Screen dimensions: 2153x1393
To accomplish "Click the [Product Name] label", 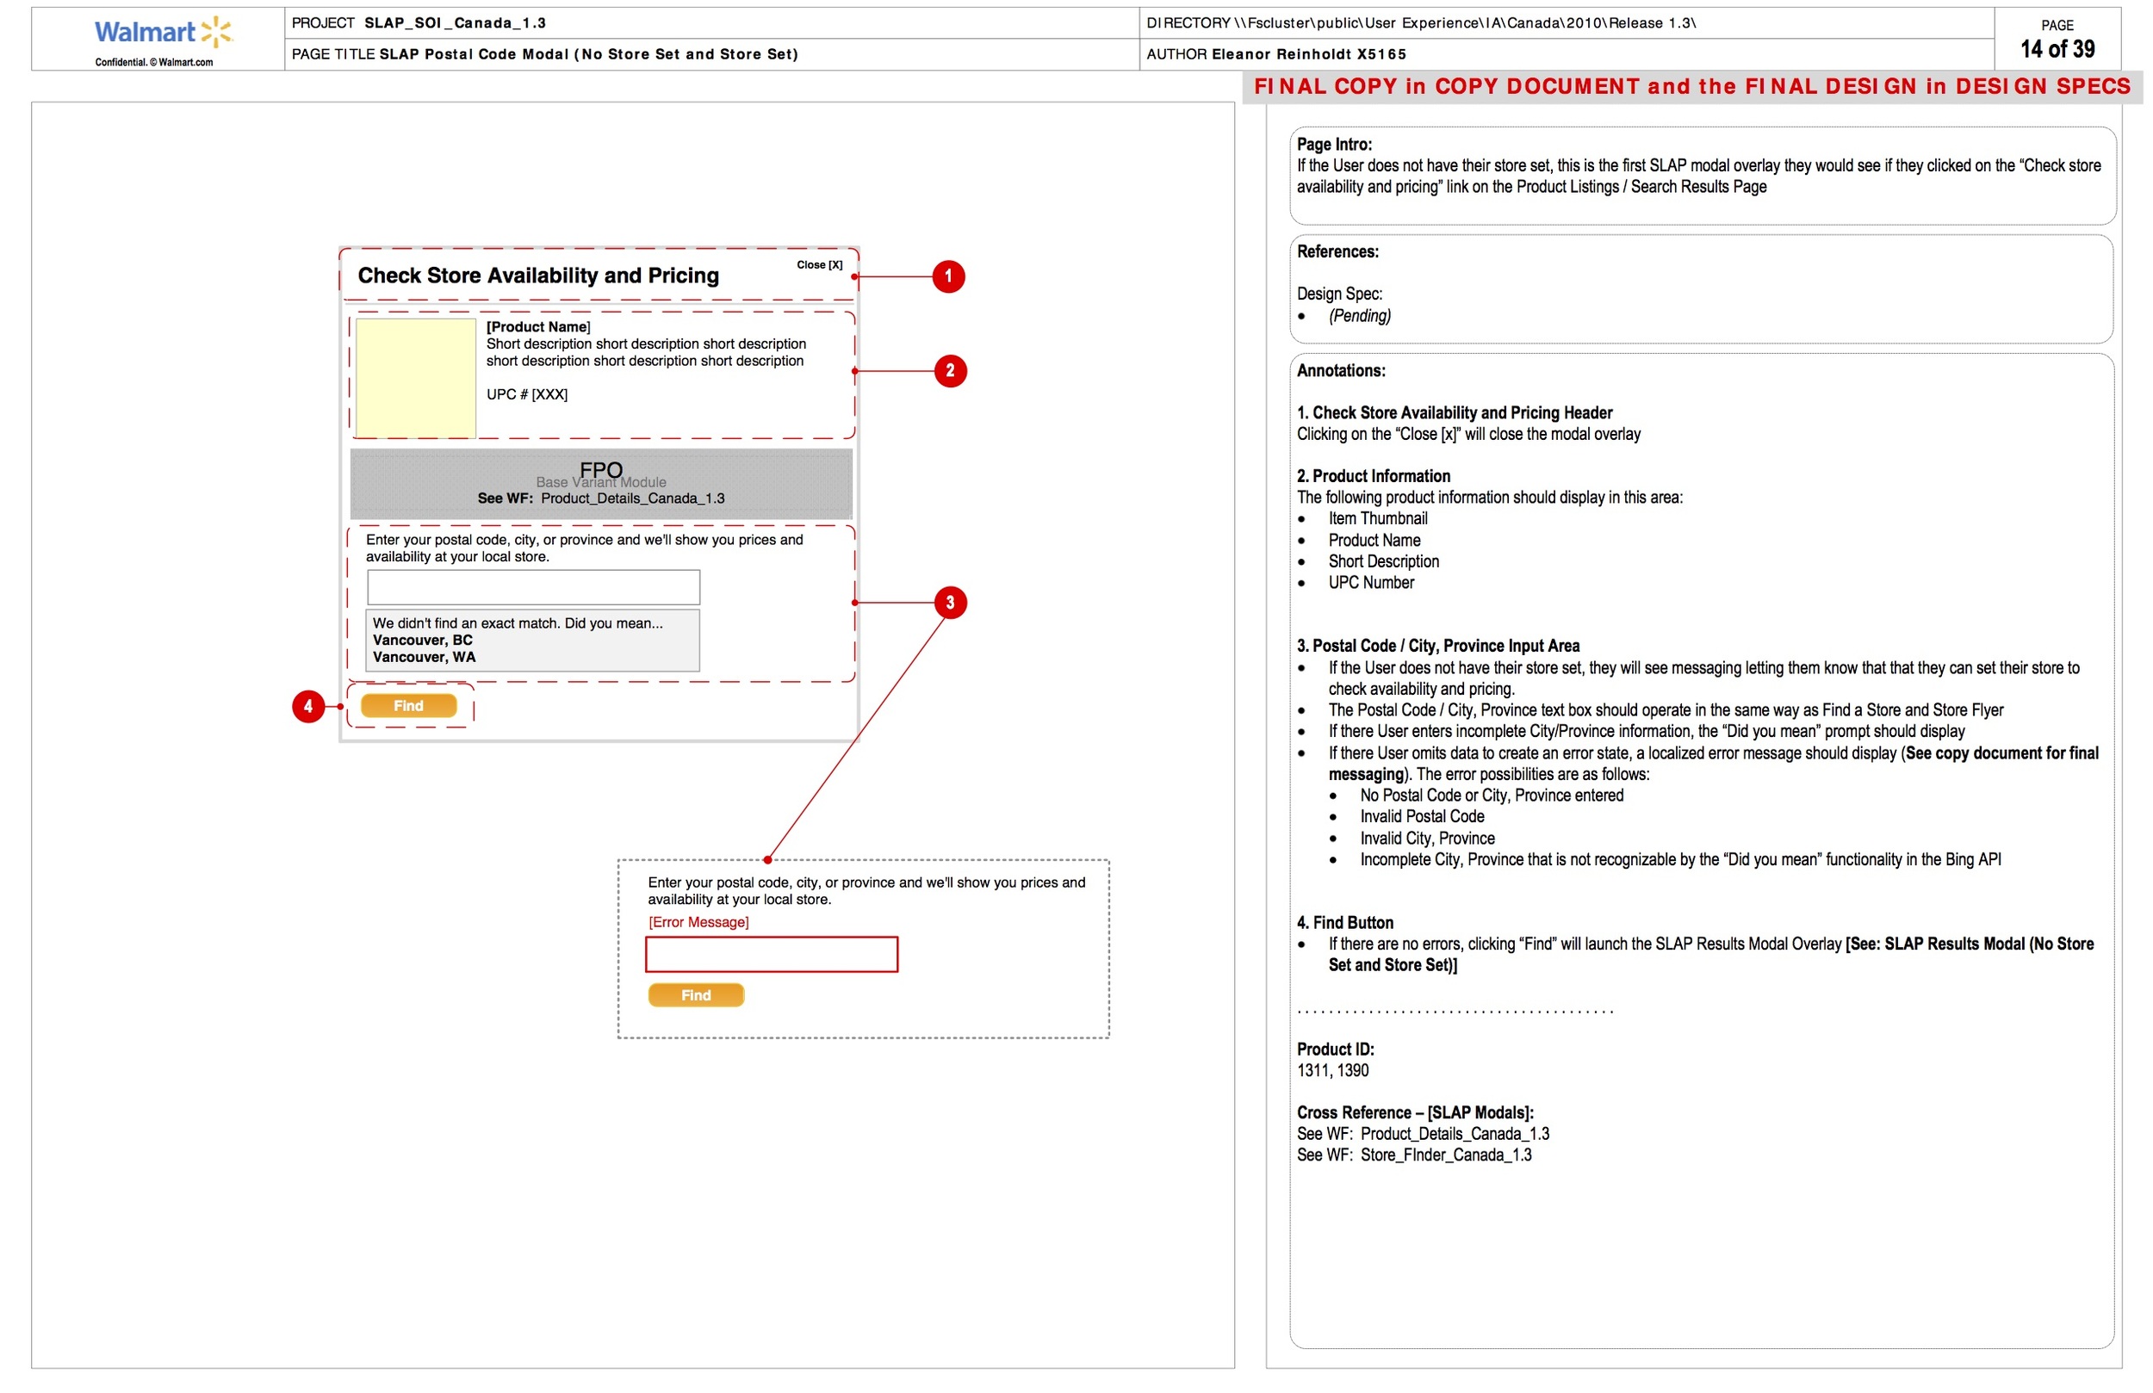I will 538,327.
